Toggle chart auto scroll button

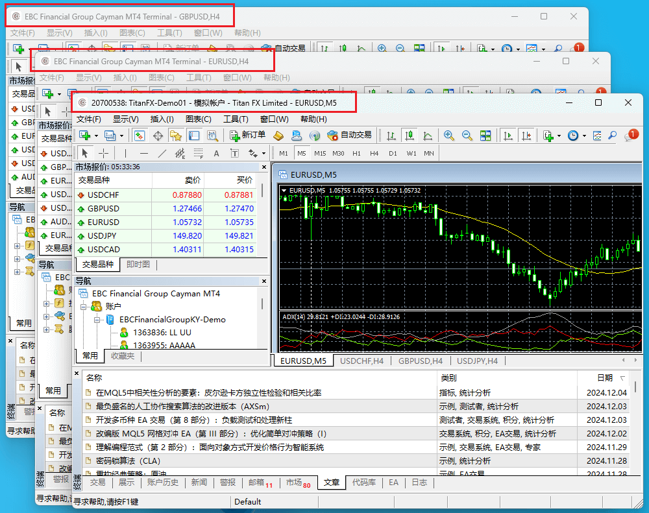tap(508, 136)
